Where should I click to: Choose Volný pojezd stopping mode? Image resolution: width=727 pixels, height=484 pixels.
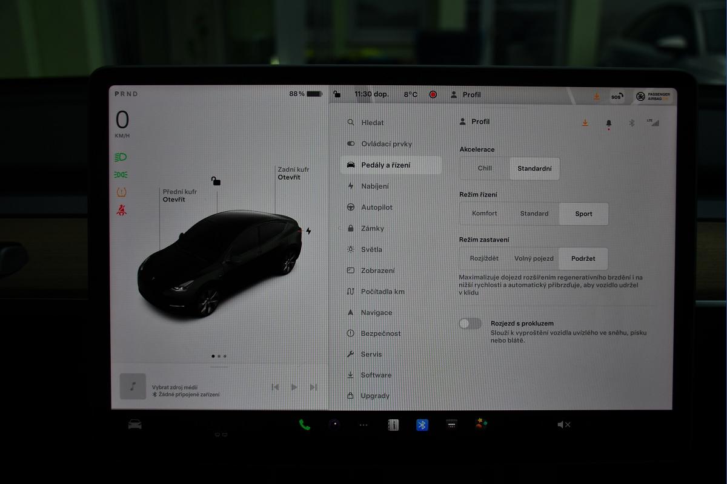coord(534,258)
